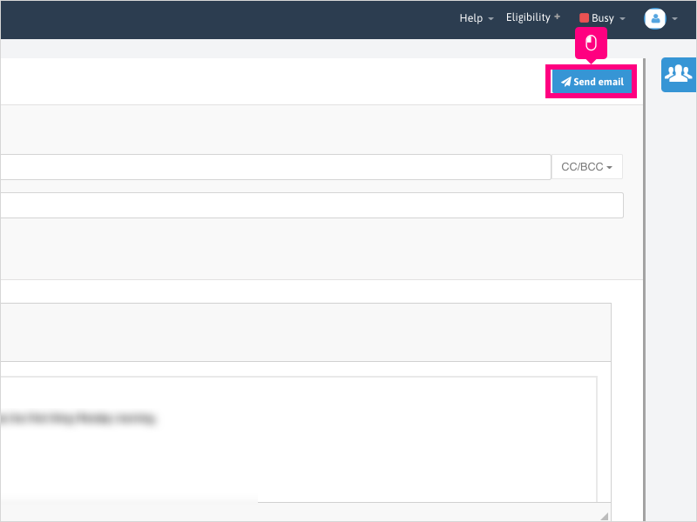Expand the CC/BCC dropdown
This screenshot has width=697, height=522.
coord(586,167)
